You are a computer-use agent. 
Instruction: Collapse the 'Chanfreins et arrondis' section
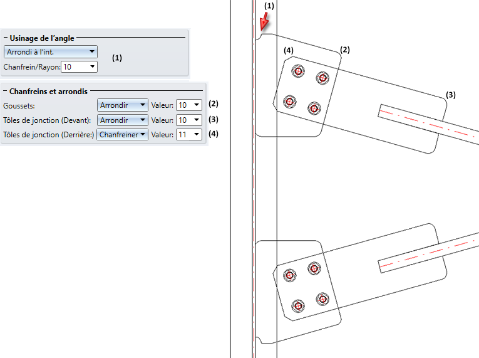click(5, 91)
